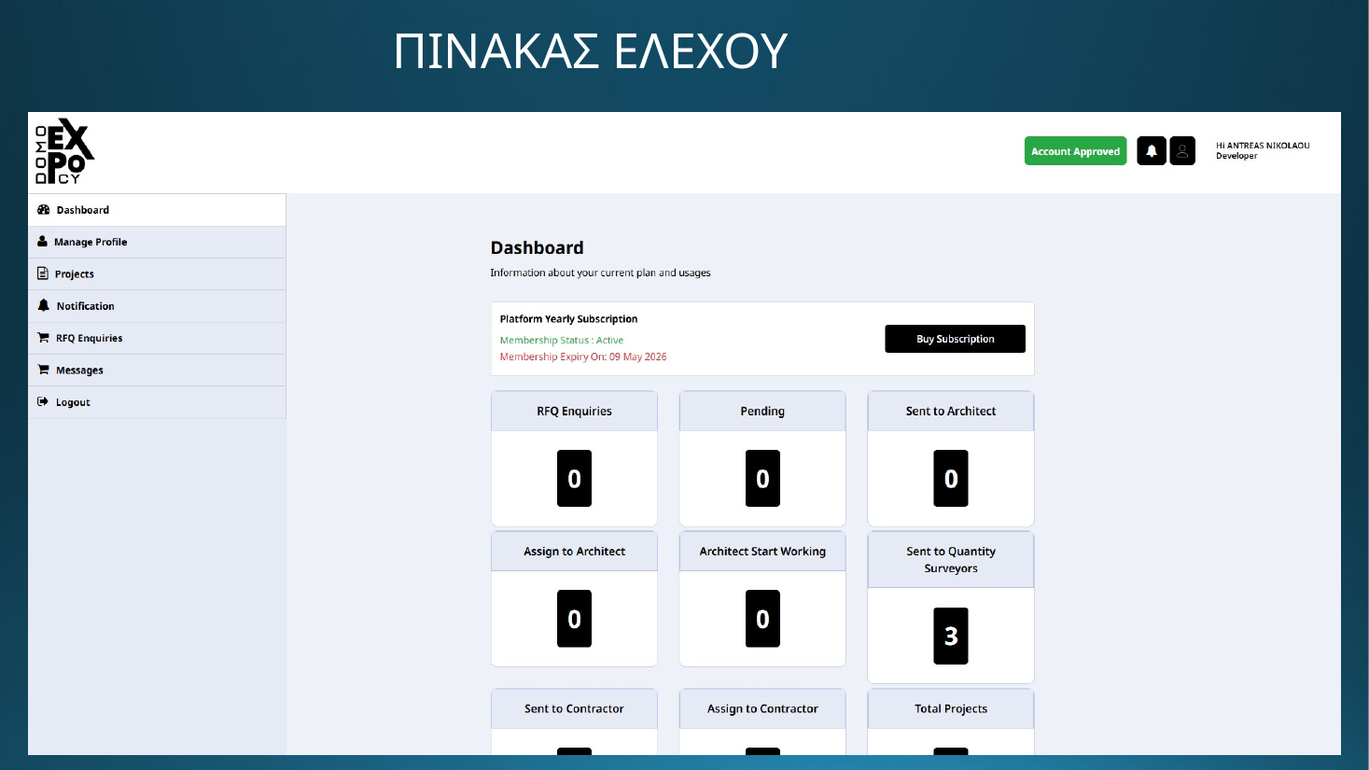Click the Buy Subscription button
This screenshot has width=1369, height=770.
point(955,339)
